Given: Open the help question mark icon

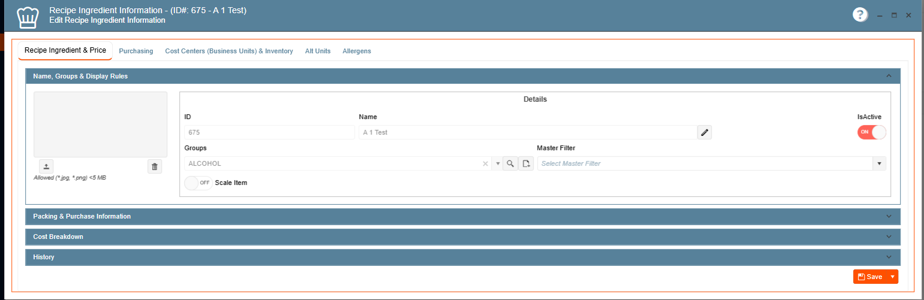Looking at the screenshot, I should click(860, 15).
